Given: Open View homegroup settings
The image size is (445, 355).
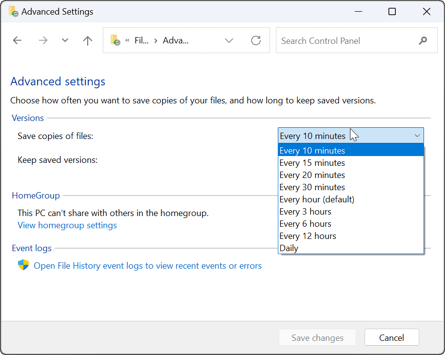Looking at the screenshot, I should [67, 225].
